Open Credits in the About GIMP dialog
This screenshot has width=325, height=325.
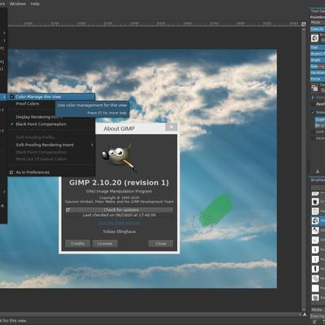pos(77,244)
